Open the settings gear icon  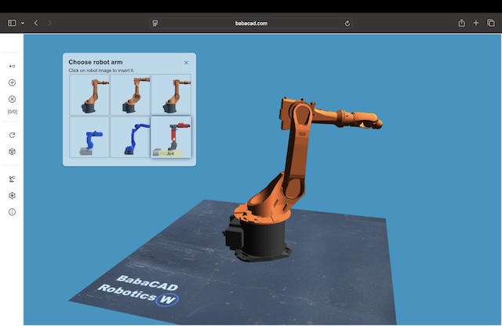13,195
